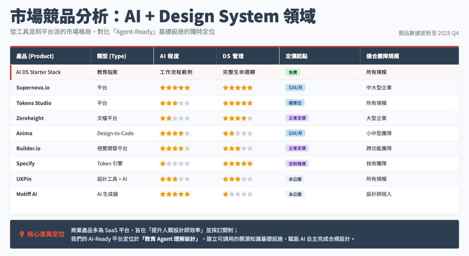Click Builder.io's DS 管理 star rating
469x256 pixels.
tap(238, 148)
